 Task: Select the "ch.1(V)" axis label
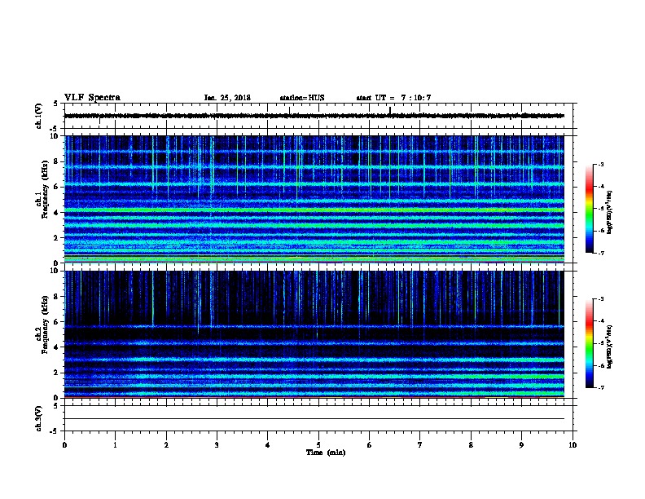38,116
